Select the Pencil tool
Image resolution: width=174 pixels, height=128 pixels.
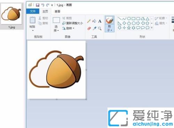click(89, 21)
